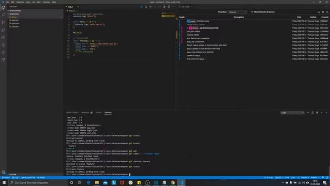Open Run and Debug view

pos(3,30)
